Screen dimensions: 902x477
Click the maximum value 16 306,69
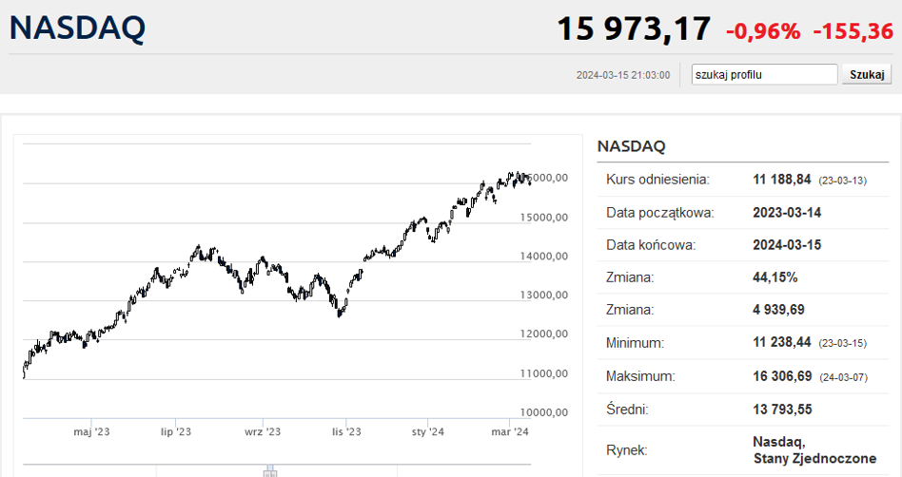pos(782,376)
